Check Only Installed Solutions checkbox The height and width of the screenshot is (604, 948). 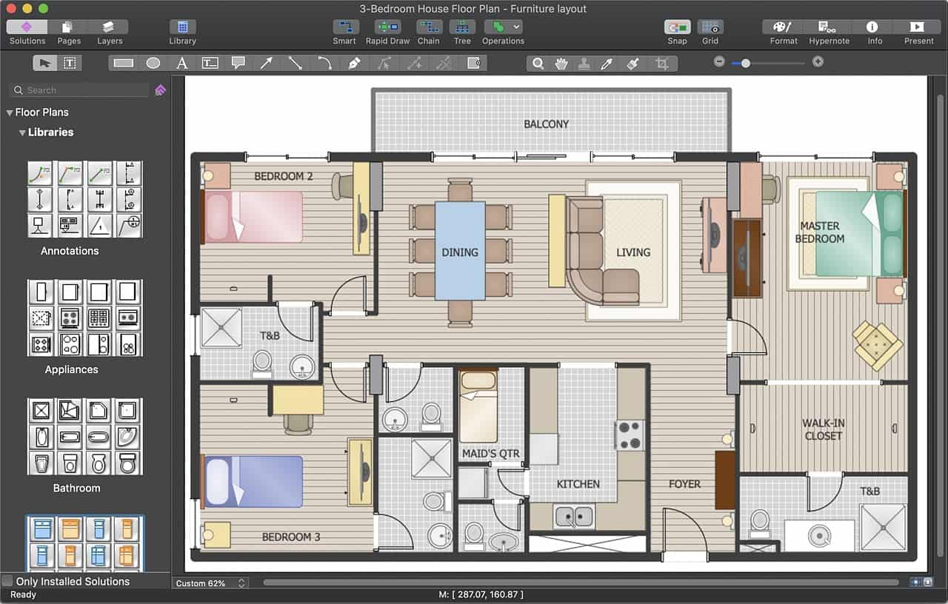pos(7,581)
